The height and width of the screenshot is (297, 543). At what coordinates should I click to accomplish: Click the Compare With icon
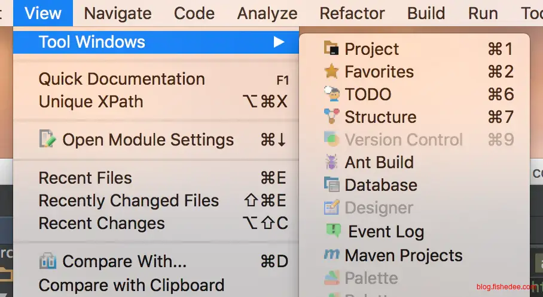click(x=47, y=261)
